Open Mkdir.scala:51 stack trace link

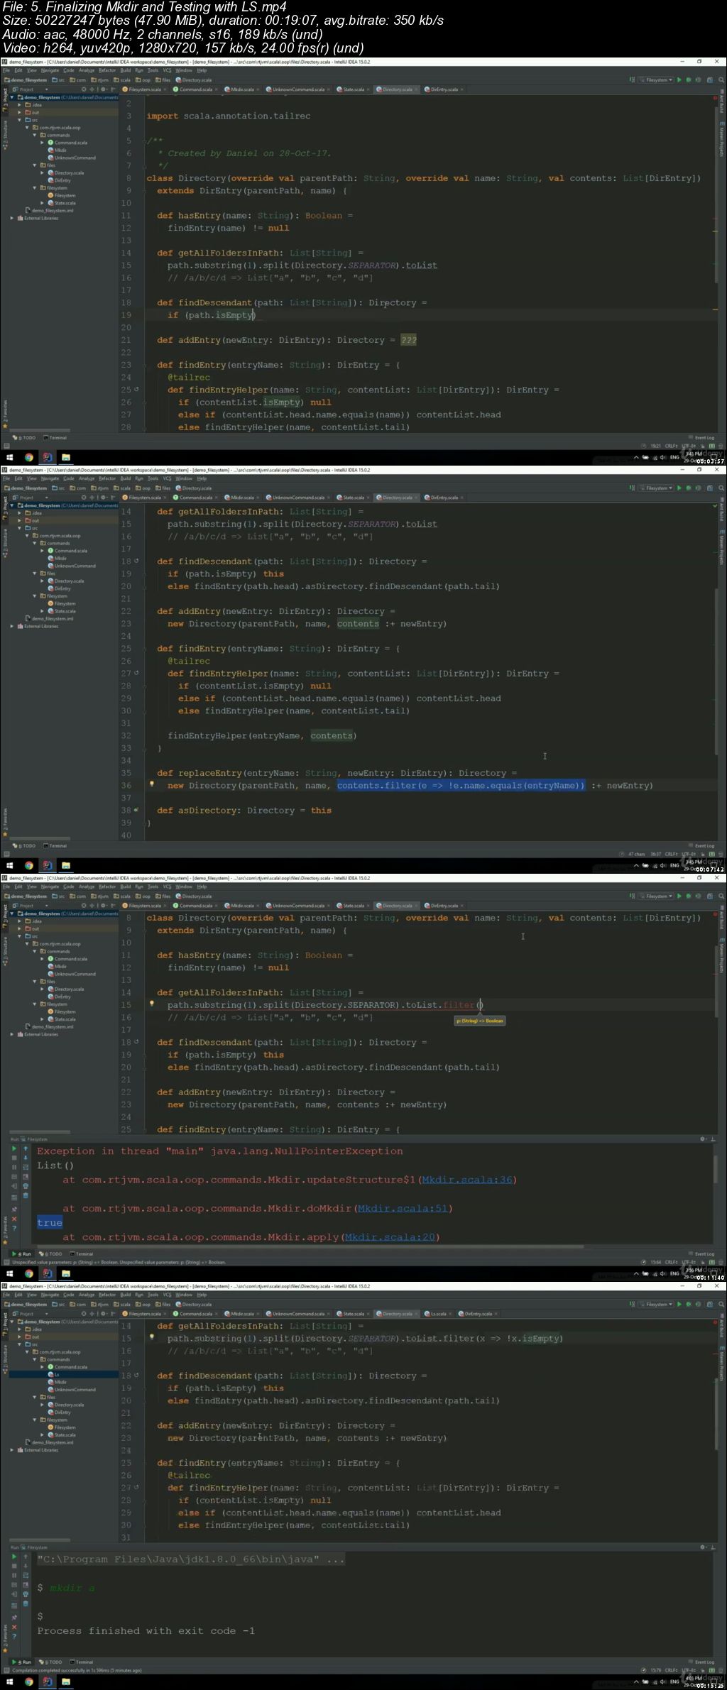coord(403,1208)
